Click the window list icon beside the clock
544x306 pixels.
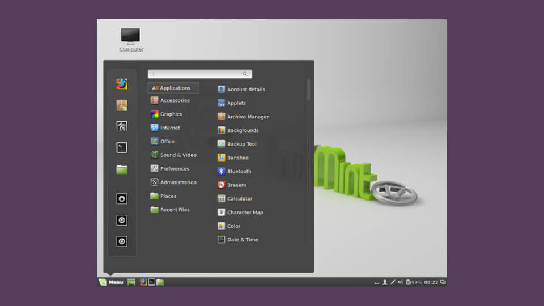443,282
